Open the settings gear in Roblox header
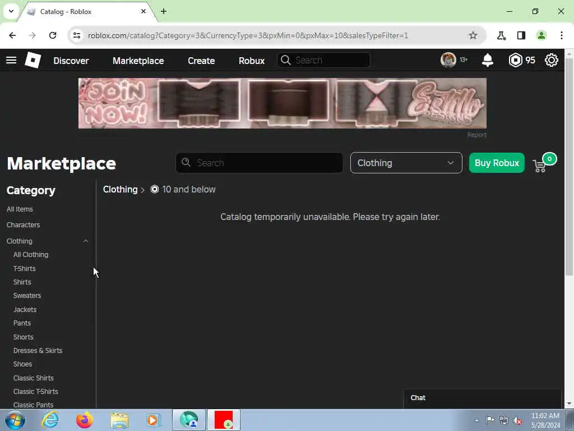Screen dimensions: 574x431 (552, 60)
